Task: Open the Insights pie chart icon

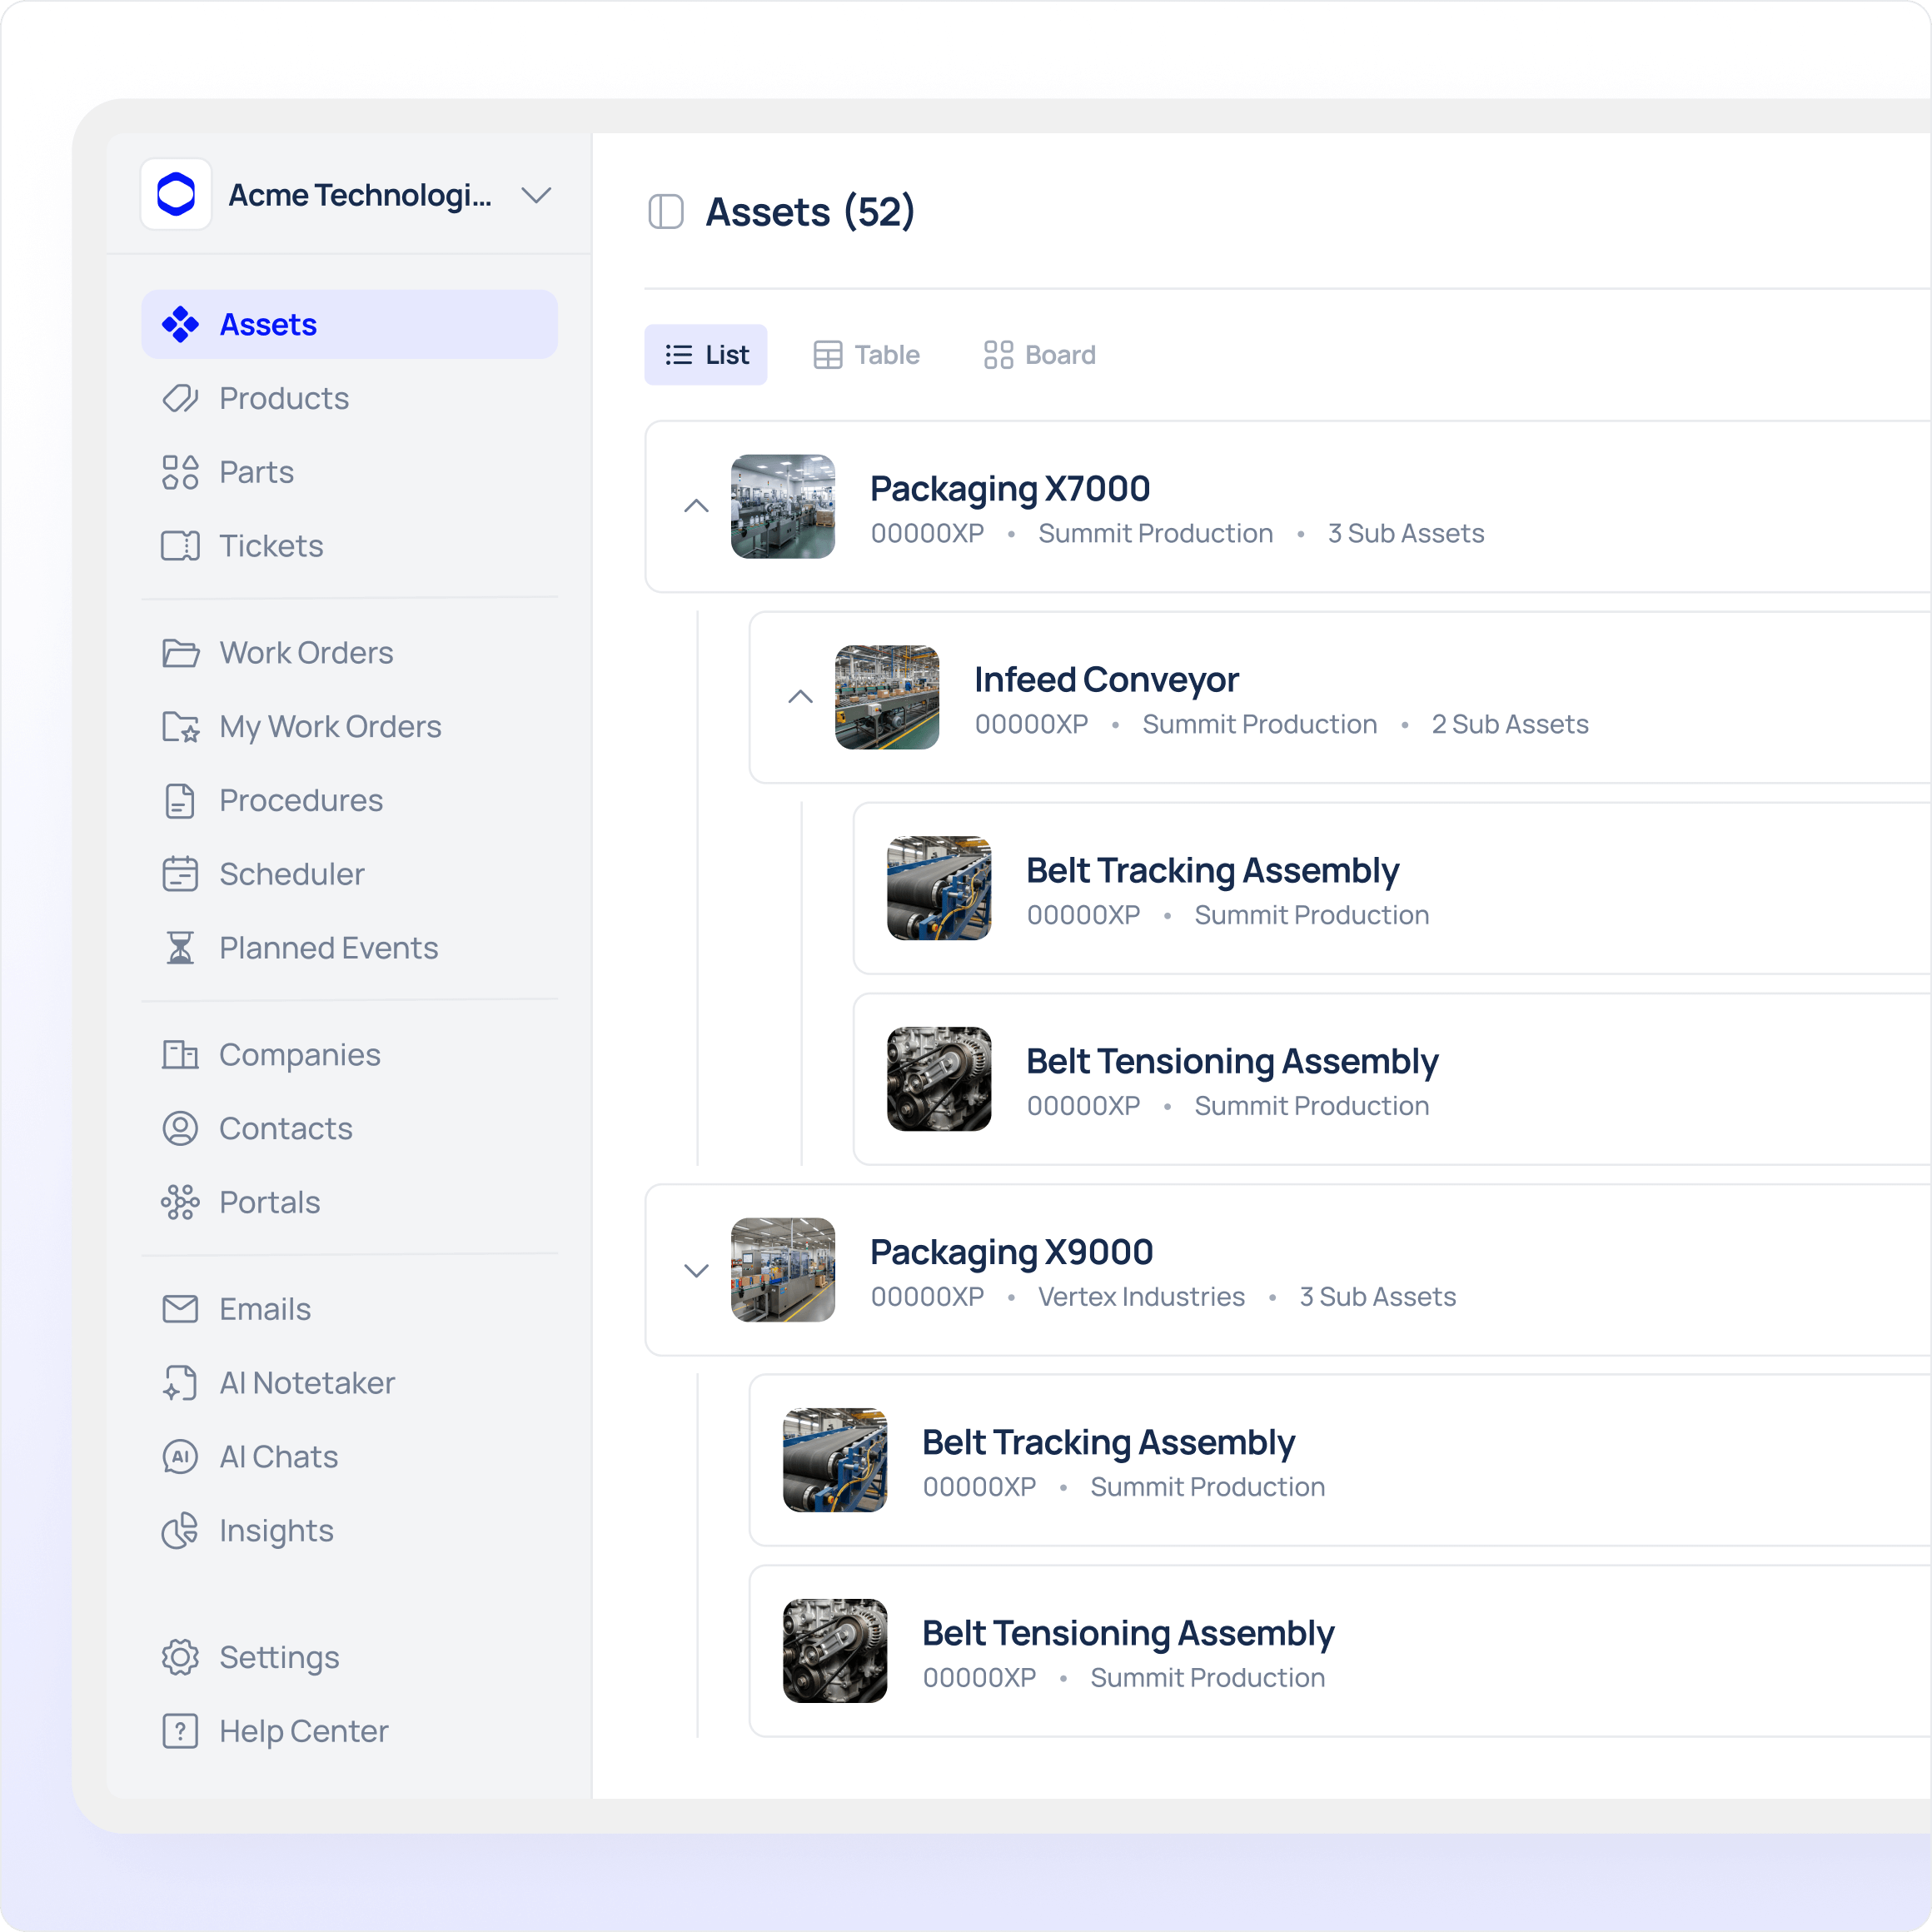Action: (180, 1531)
